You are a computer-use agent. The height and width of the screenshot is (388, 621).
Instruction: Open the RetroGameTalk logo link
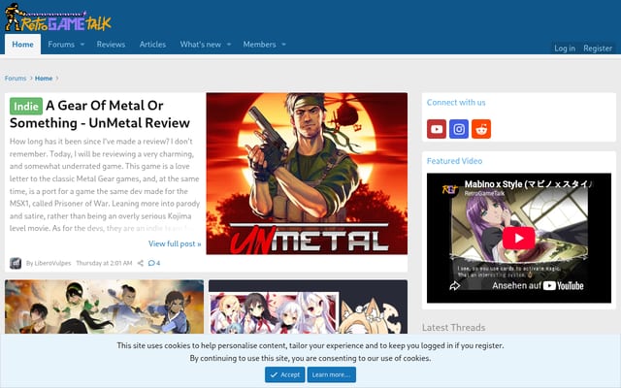58,17
